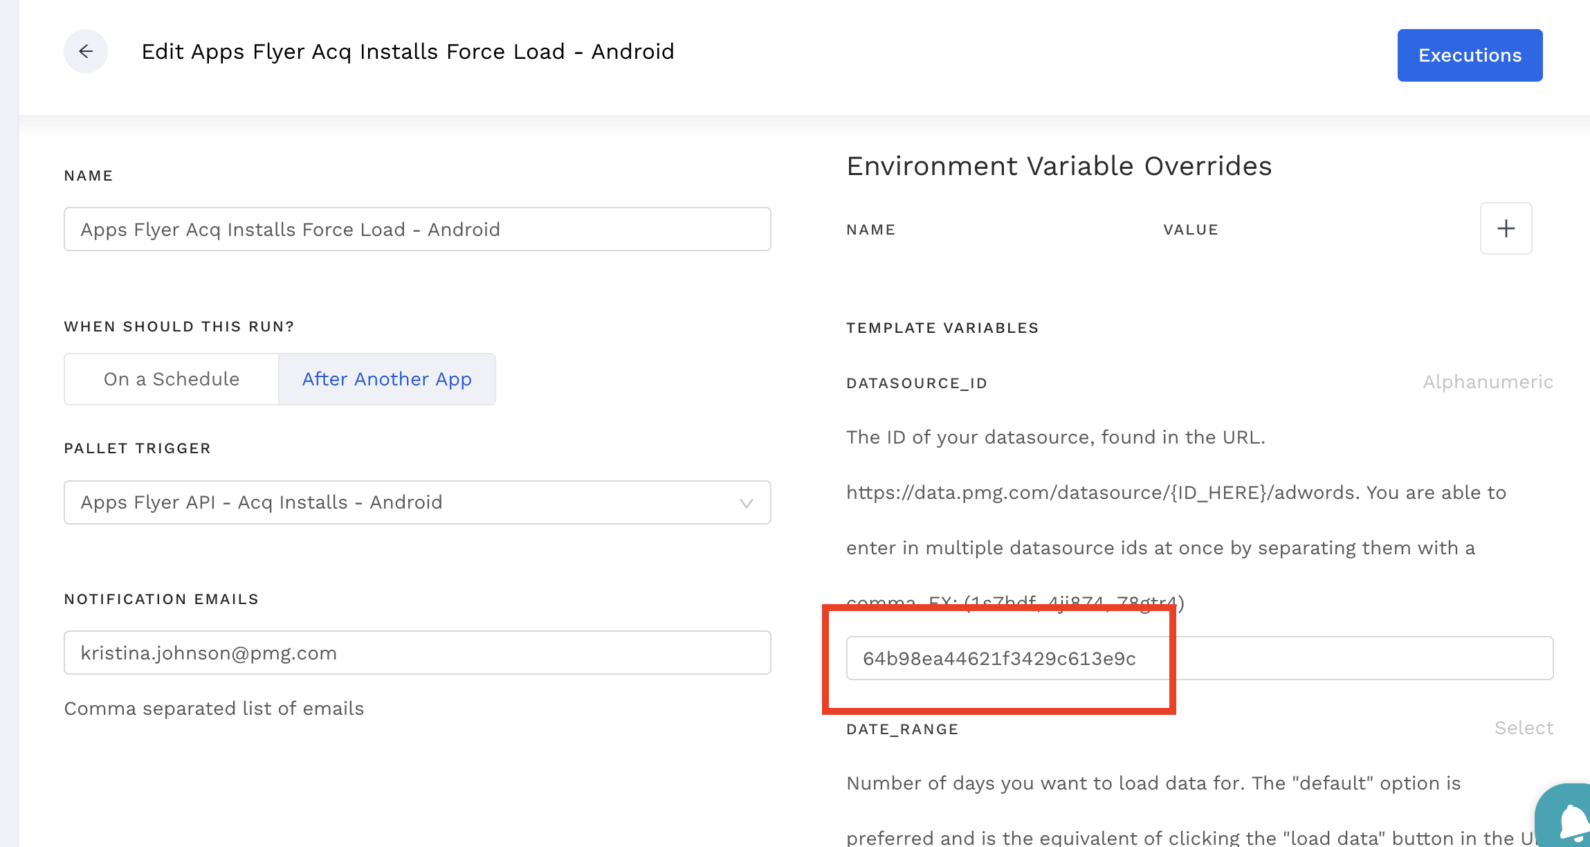Screen dimensions: 1590x847
Task: Focus the DATASOURCE_ID value field
Action: tap(1199, 658)
